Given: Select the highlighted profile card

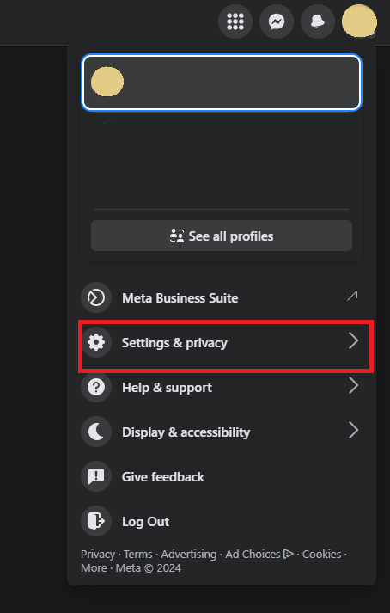Looking at the screenshot, I should click(x=222, y=82).
